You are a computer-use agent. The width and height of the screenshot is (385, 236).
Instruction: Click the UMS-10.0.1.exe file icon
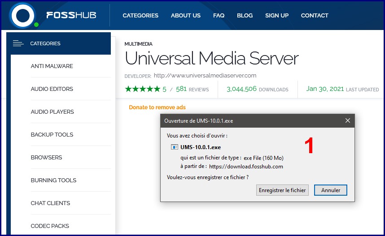coord(175,147)
